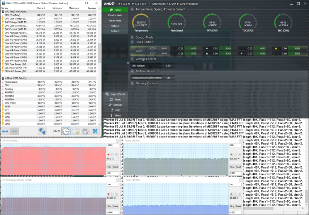Click dark color square in CPU Package Power graph
This screenshot has width=309, height=215.
point(109,194)
